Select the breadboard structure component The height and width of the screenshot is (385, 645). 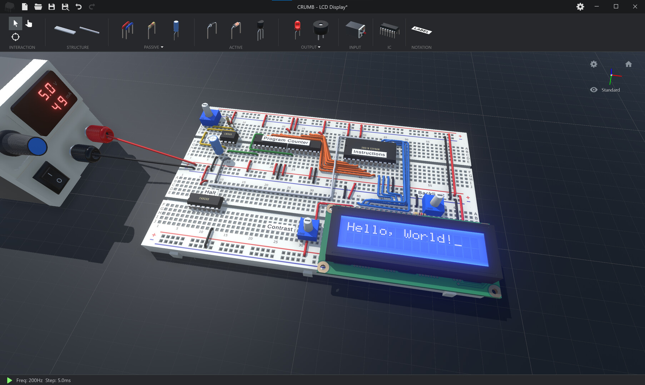65,30
